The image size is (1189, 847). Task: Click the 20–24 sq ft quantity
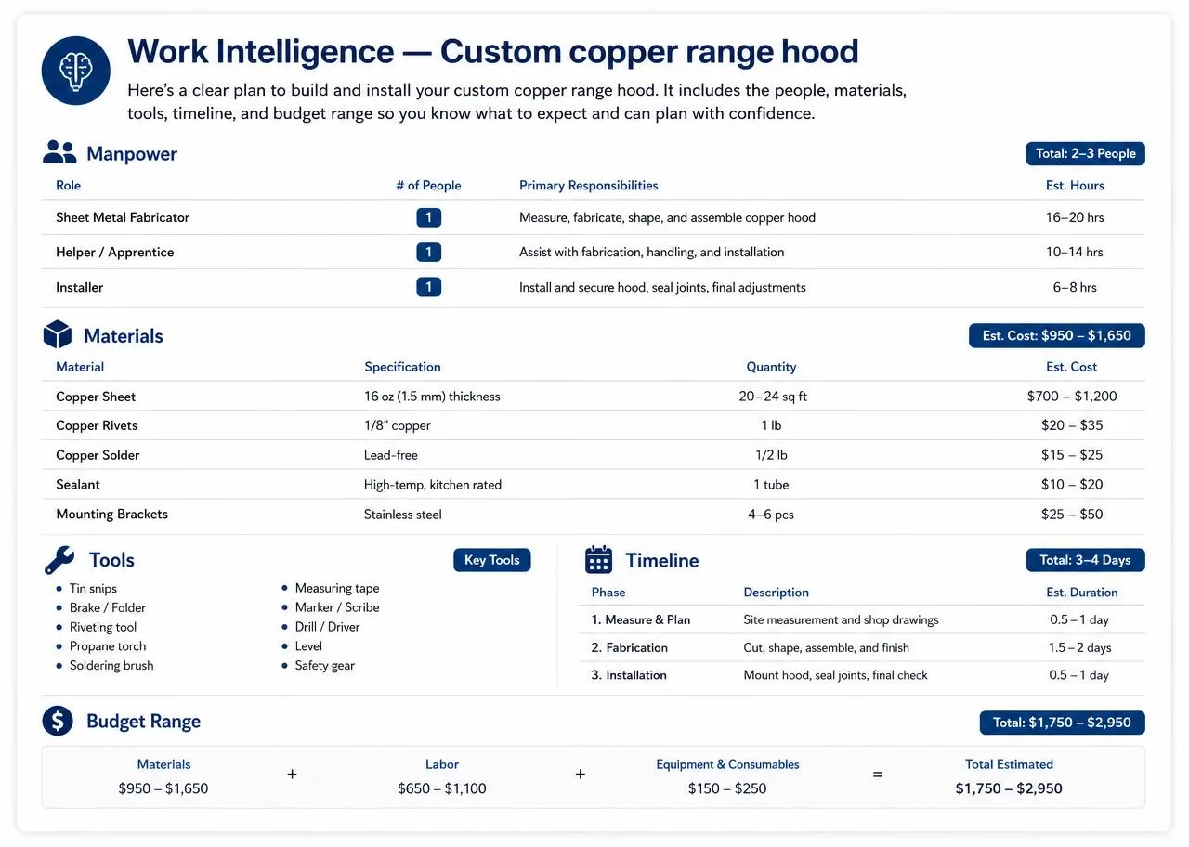[773, 397]
